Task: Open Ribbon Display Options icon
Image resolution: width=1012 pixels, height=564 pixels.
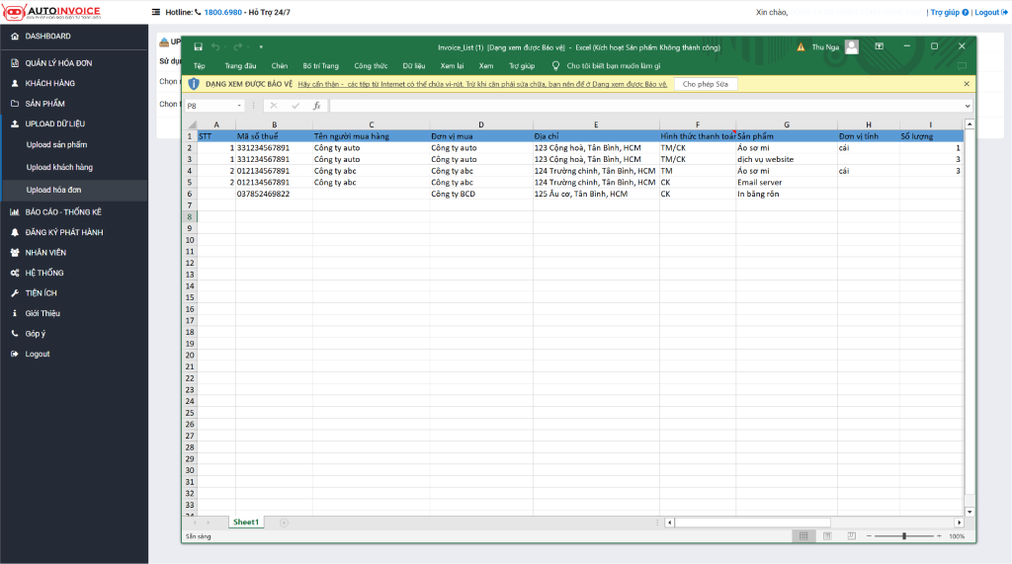Action: pos(879,46)
